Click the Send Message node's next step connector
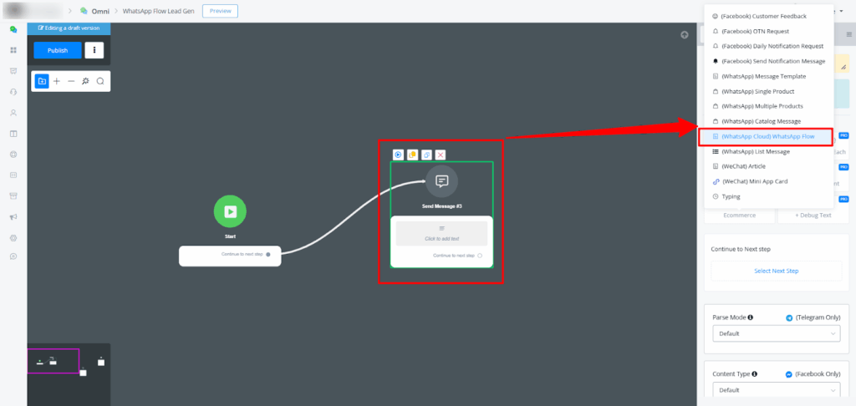Screen dimensions: 856x406 pyautogui.click(x=480, y=256)
